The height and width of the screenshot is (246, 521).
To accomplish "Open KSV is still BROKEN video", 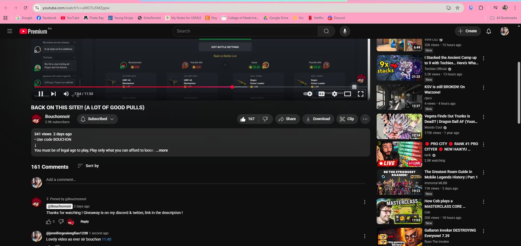I will click(445, 89).
